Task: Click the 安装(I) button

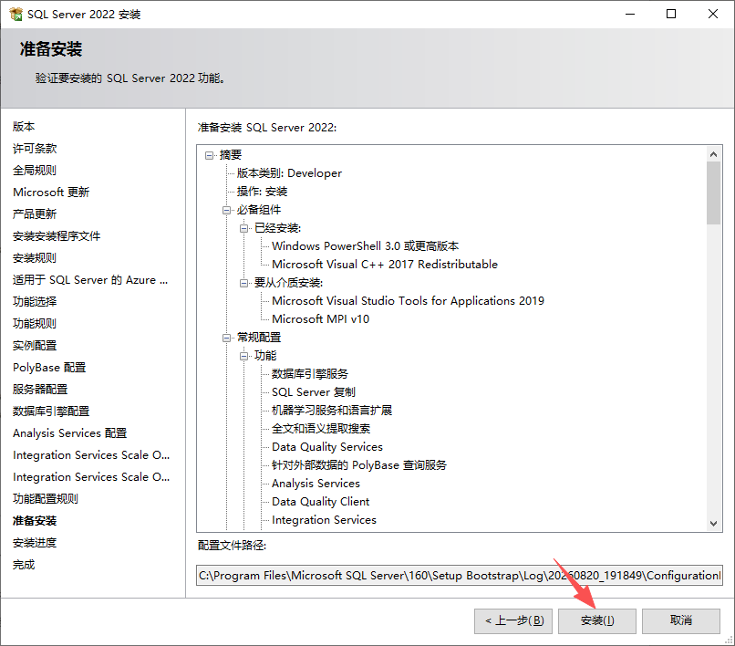Action: (596, 620)
